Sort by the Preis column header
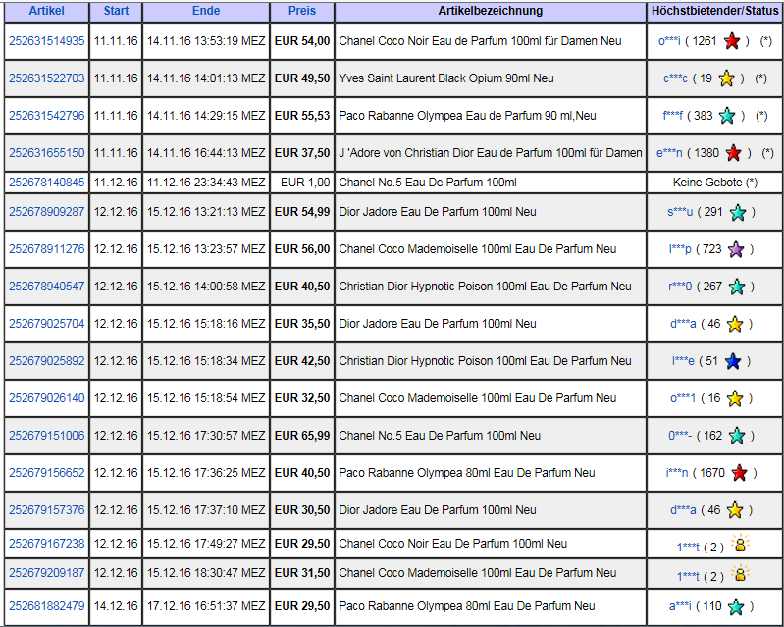 pos(302,11)
